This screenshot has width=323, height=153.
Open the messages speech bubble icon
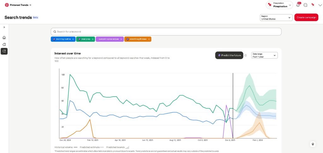(305, 5)
